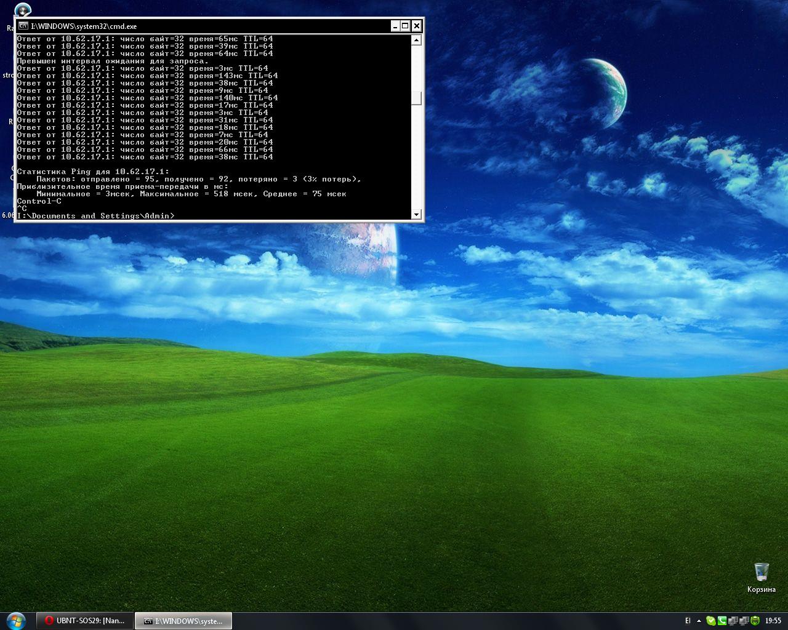This screenshot has width=788, height=630.
Task: Click the reply line with время=143мс
Action: point(147,76)
